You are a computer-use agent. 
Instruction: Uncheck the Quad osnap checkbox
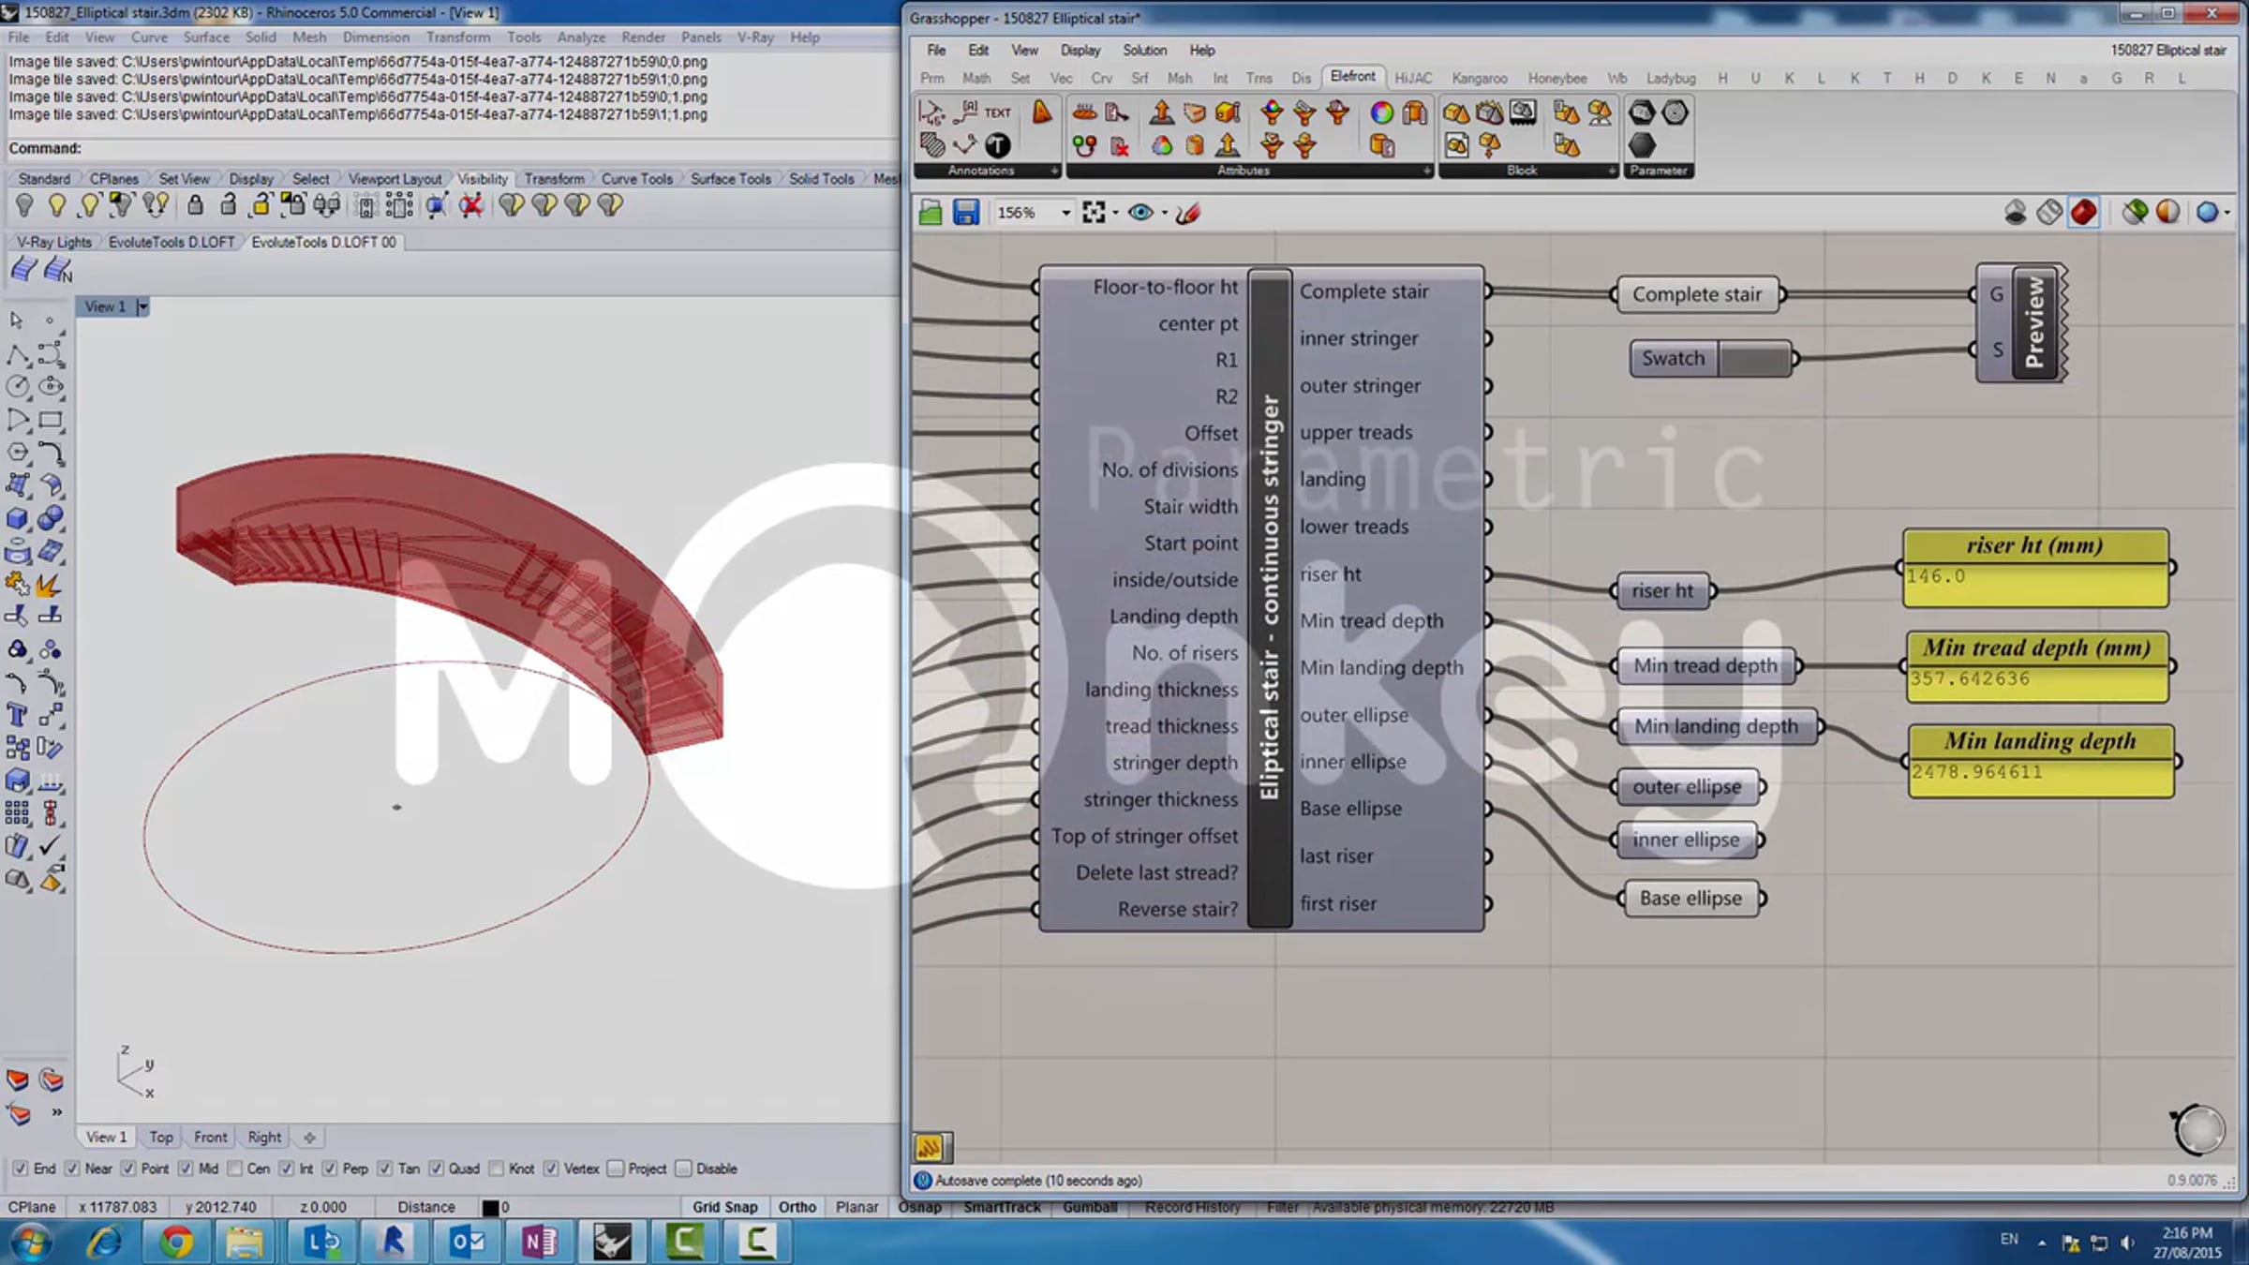pyautogui.click(x=437, y=1168)
